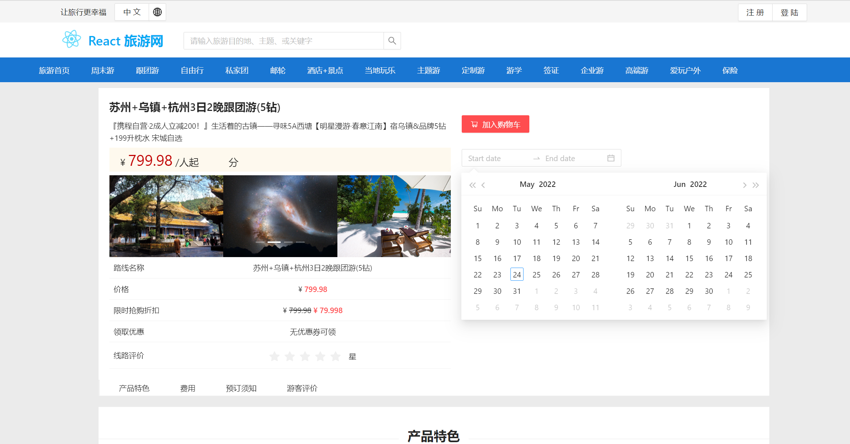Screen dimensions: 850x444
Task: Click the May month header label
Action: coord(527,184)
